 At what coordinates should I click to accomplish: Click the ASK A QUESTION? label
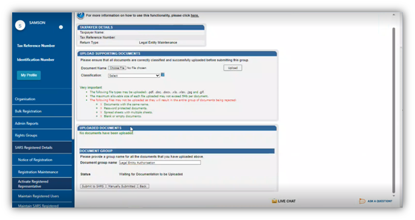click(380, 201)
